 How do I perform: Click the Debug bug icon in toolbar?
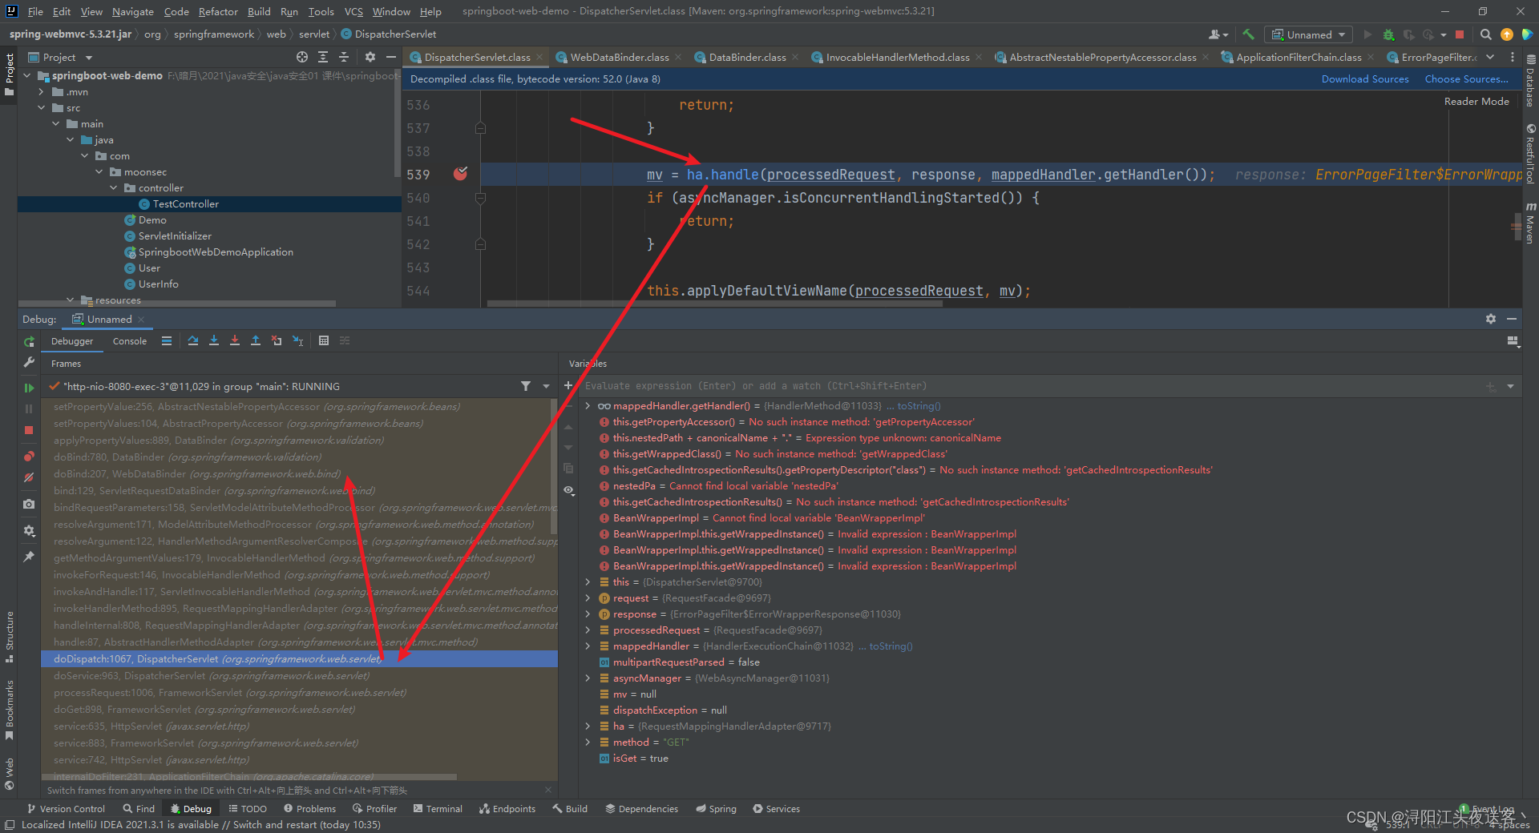click(x=1388, y=34)
